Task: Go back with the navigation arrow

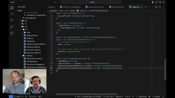Action: [55, 2]
